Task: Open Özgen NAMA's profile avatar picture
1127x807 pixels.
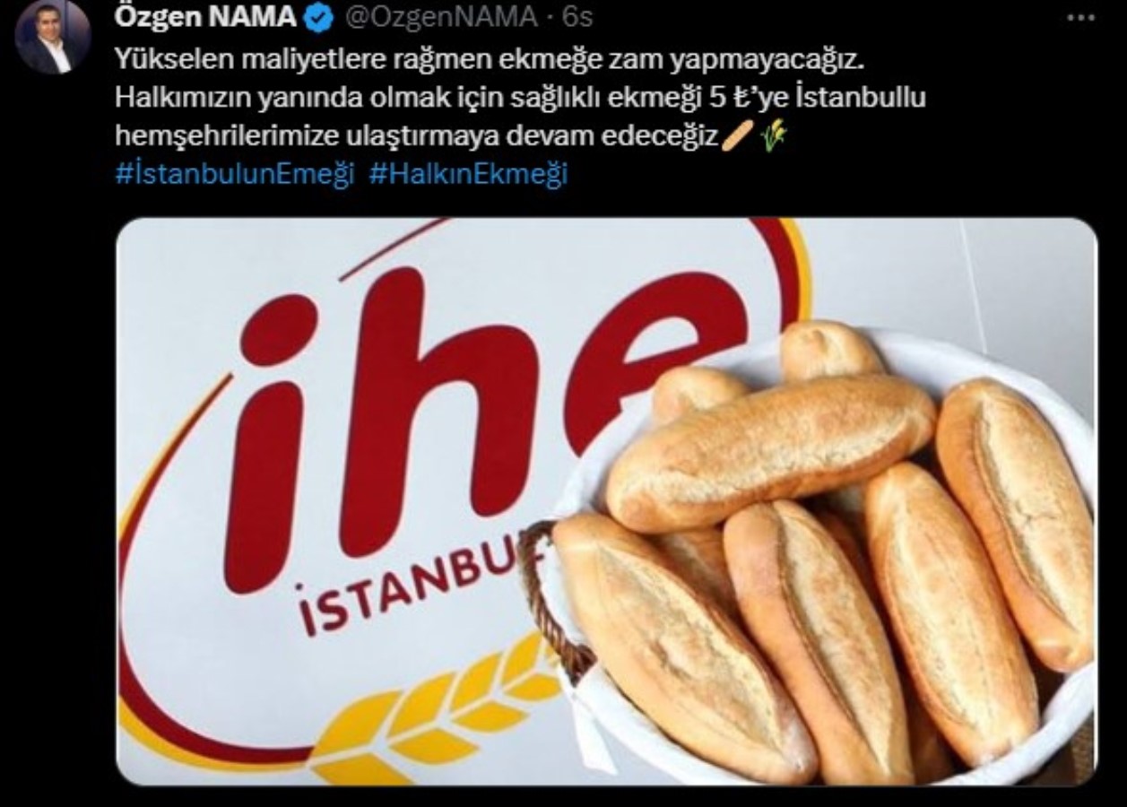Action: pyautogui.click(x=53, y=37)
